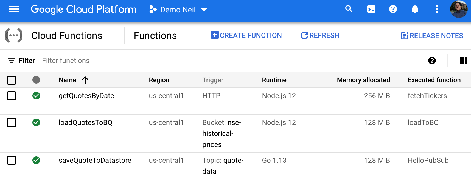Open the saveQuoteToDatastore function
This screenshot has width=471, height=174.
pos(95,160)
